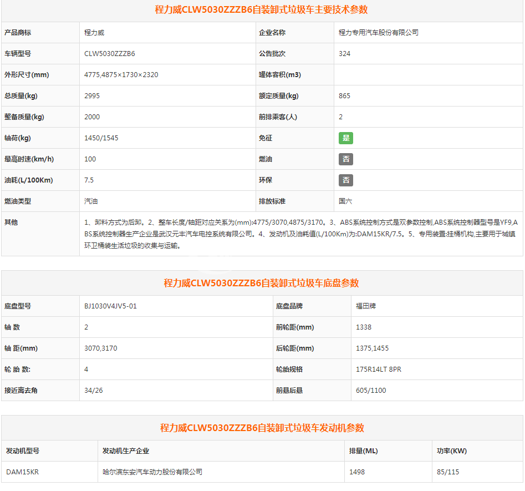Click the gray 否 badge in the 燃油 row

point(345,159)
